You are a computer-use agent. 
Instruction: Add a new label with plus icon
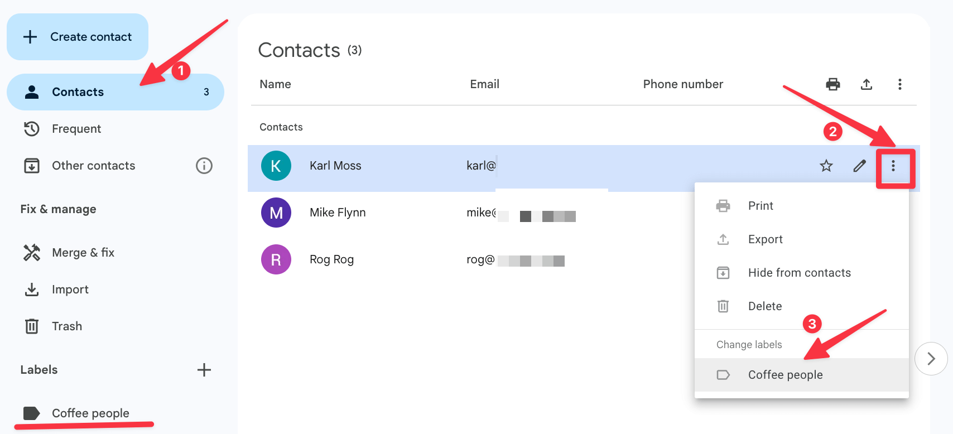coord(204,370)
